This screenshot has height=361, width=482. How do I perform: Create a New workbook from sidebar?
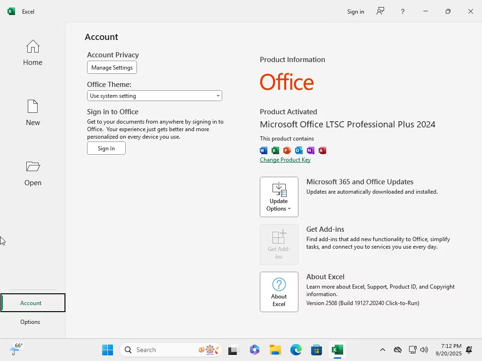coord(32,113)
